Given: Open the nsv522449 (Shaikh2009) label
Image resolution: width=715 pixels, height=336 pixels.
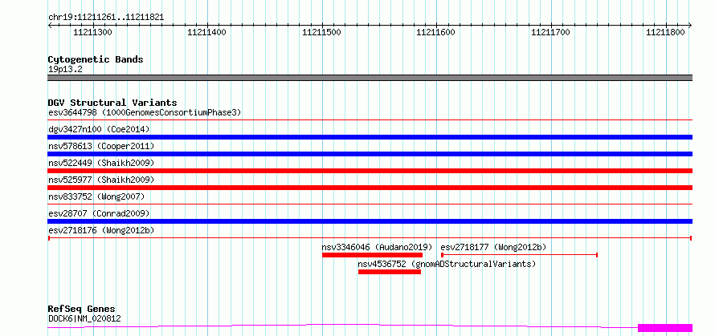Looking at the screenshot, I should [x=101, y=163].
